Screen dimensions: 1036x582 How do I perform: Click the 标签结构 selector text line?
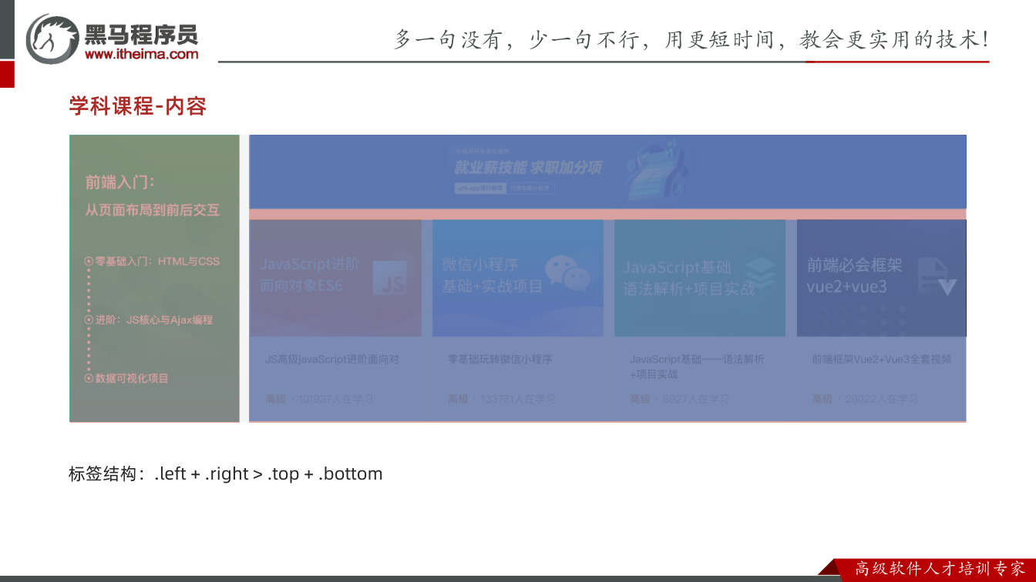click(x=226, y=474)
